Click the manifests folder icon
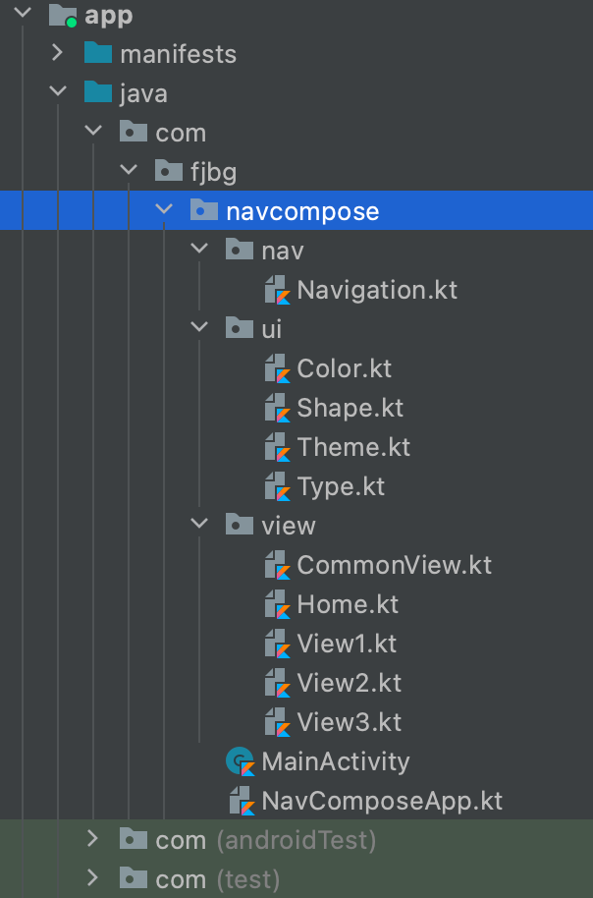Viewport: 593px width, 898px height. tap(98, 54)
